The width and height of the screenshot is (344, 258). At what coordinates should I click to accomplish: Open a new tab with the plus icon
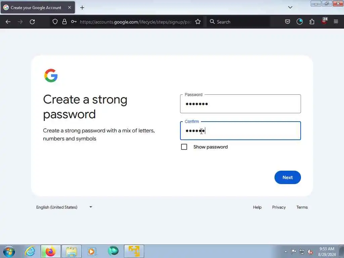point(82,8)
